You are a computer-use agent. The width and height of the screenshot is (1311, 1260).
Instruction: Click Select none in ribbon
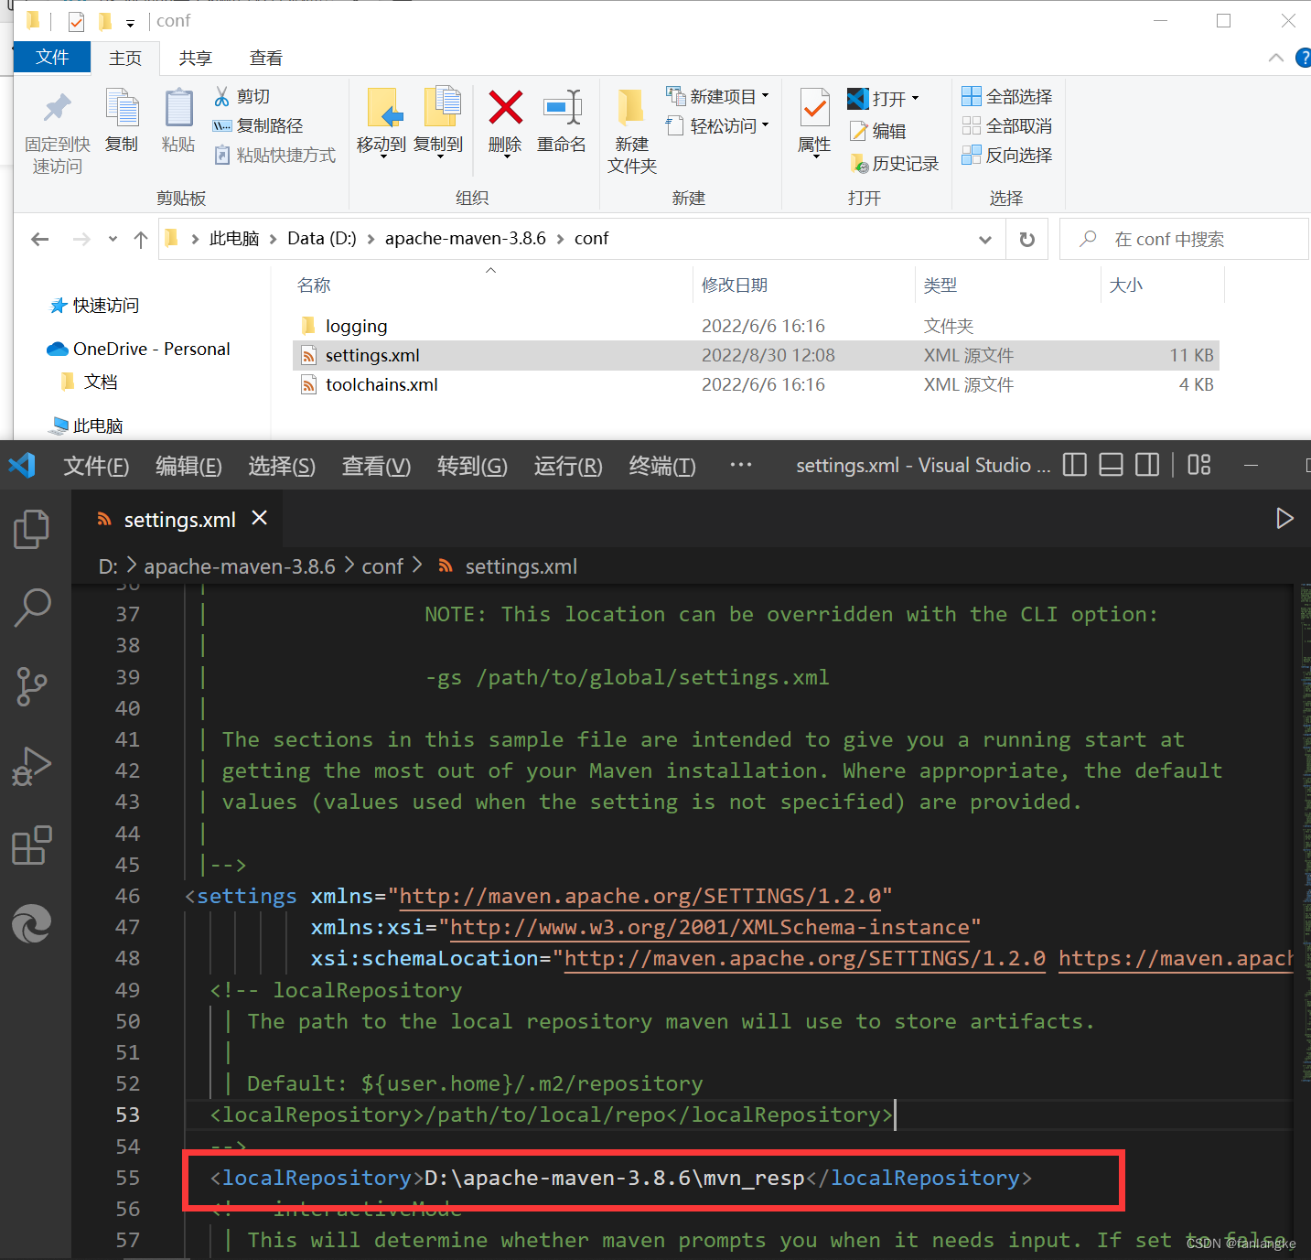[1007, 125]
